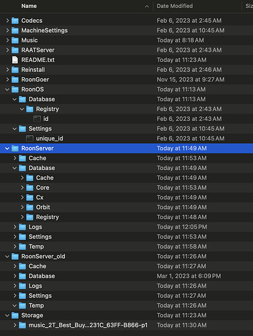
Task: Select the README.txt file icon
Action: 15,60
